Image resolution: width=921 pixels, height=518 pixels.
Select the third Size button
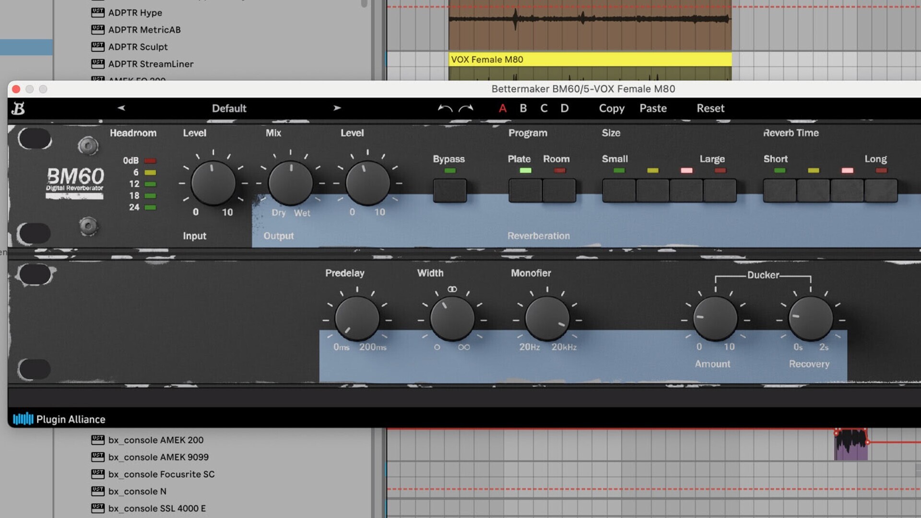tap(686, 190)
